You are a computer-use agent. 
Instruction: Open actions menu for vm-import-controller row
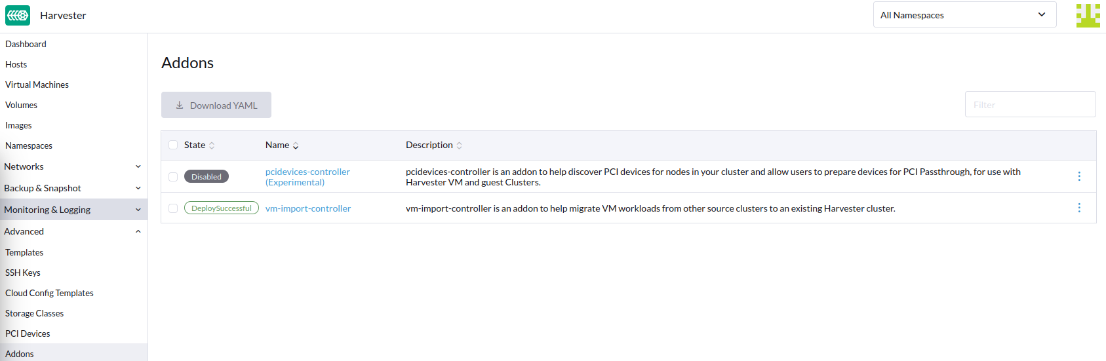(1079, 208)
